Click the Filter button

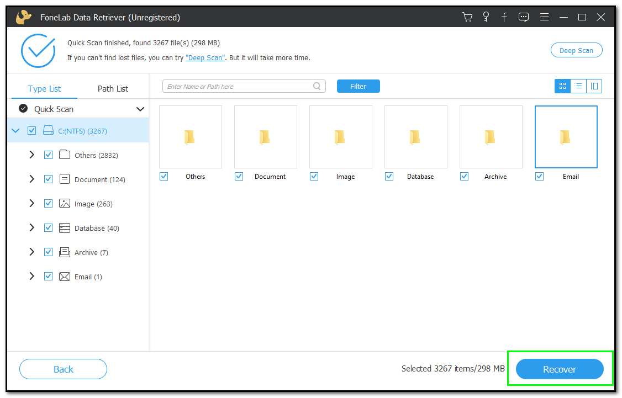pos(358,86)
